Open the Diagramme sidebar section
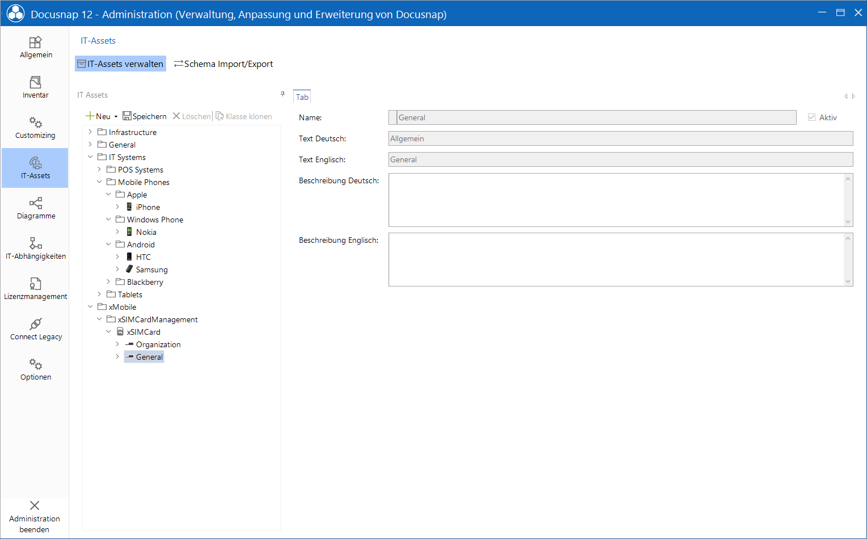The height and width of the screenshot is (539, 867). click(x=35, y=208)
